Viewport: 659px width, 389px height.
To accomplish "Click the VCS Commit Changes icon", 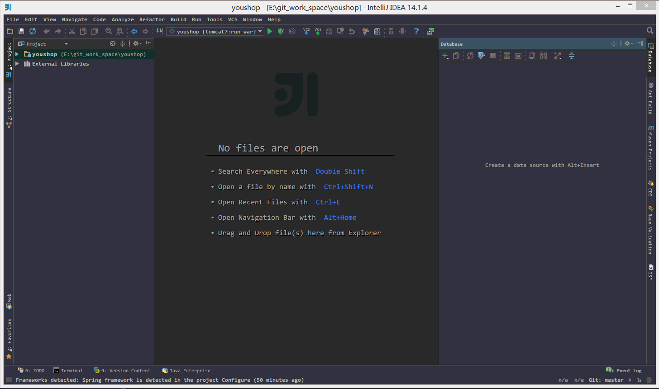I will pyautogui.click(x=318, y=31).
